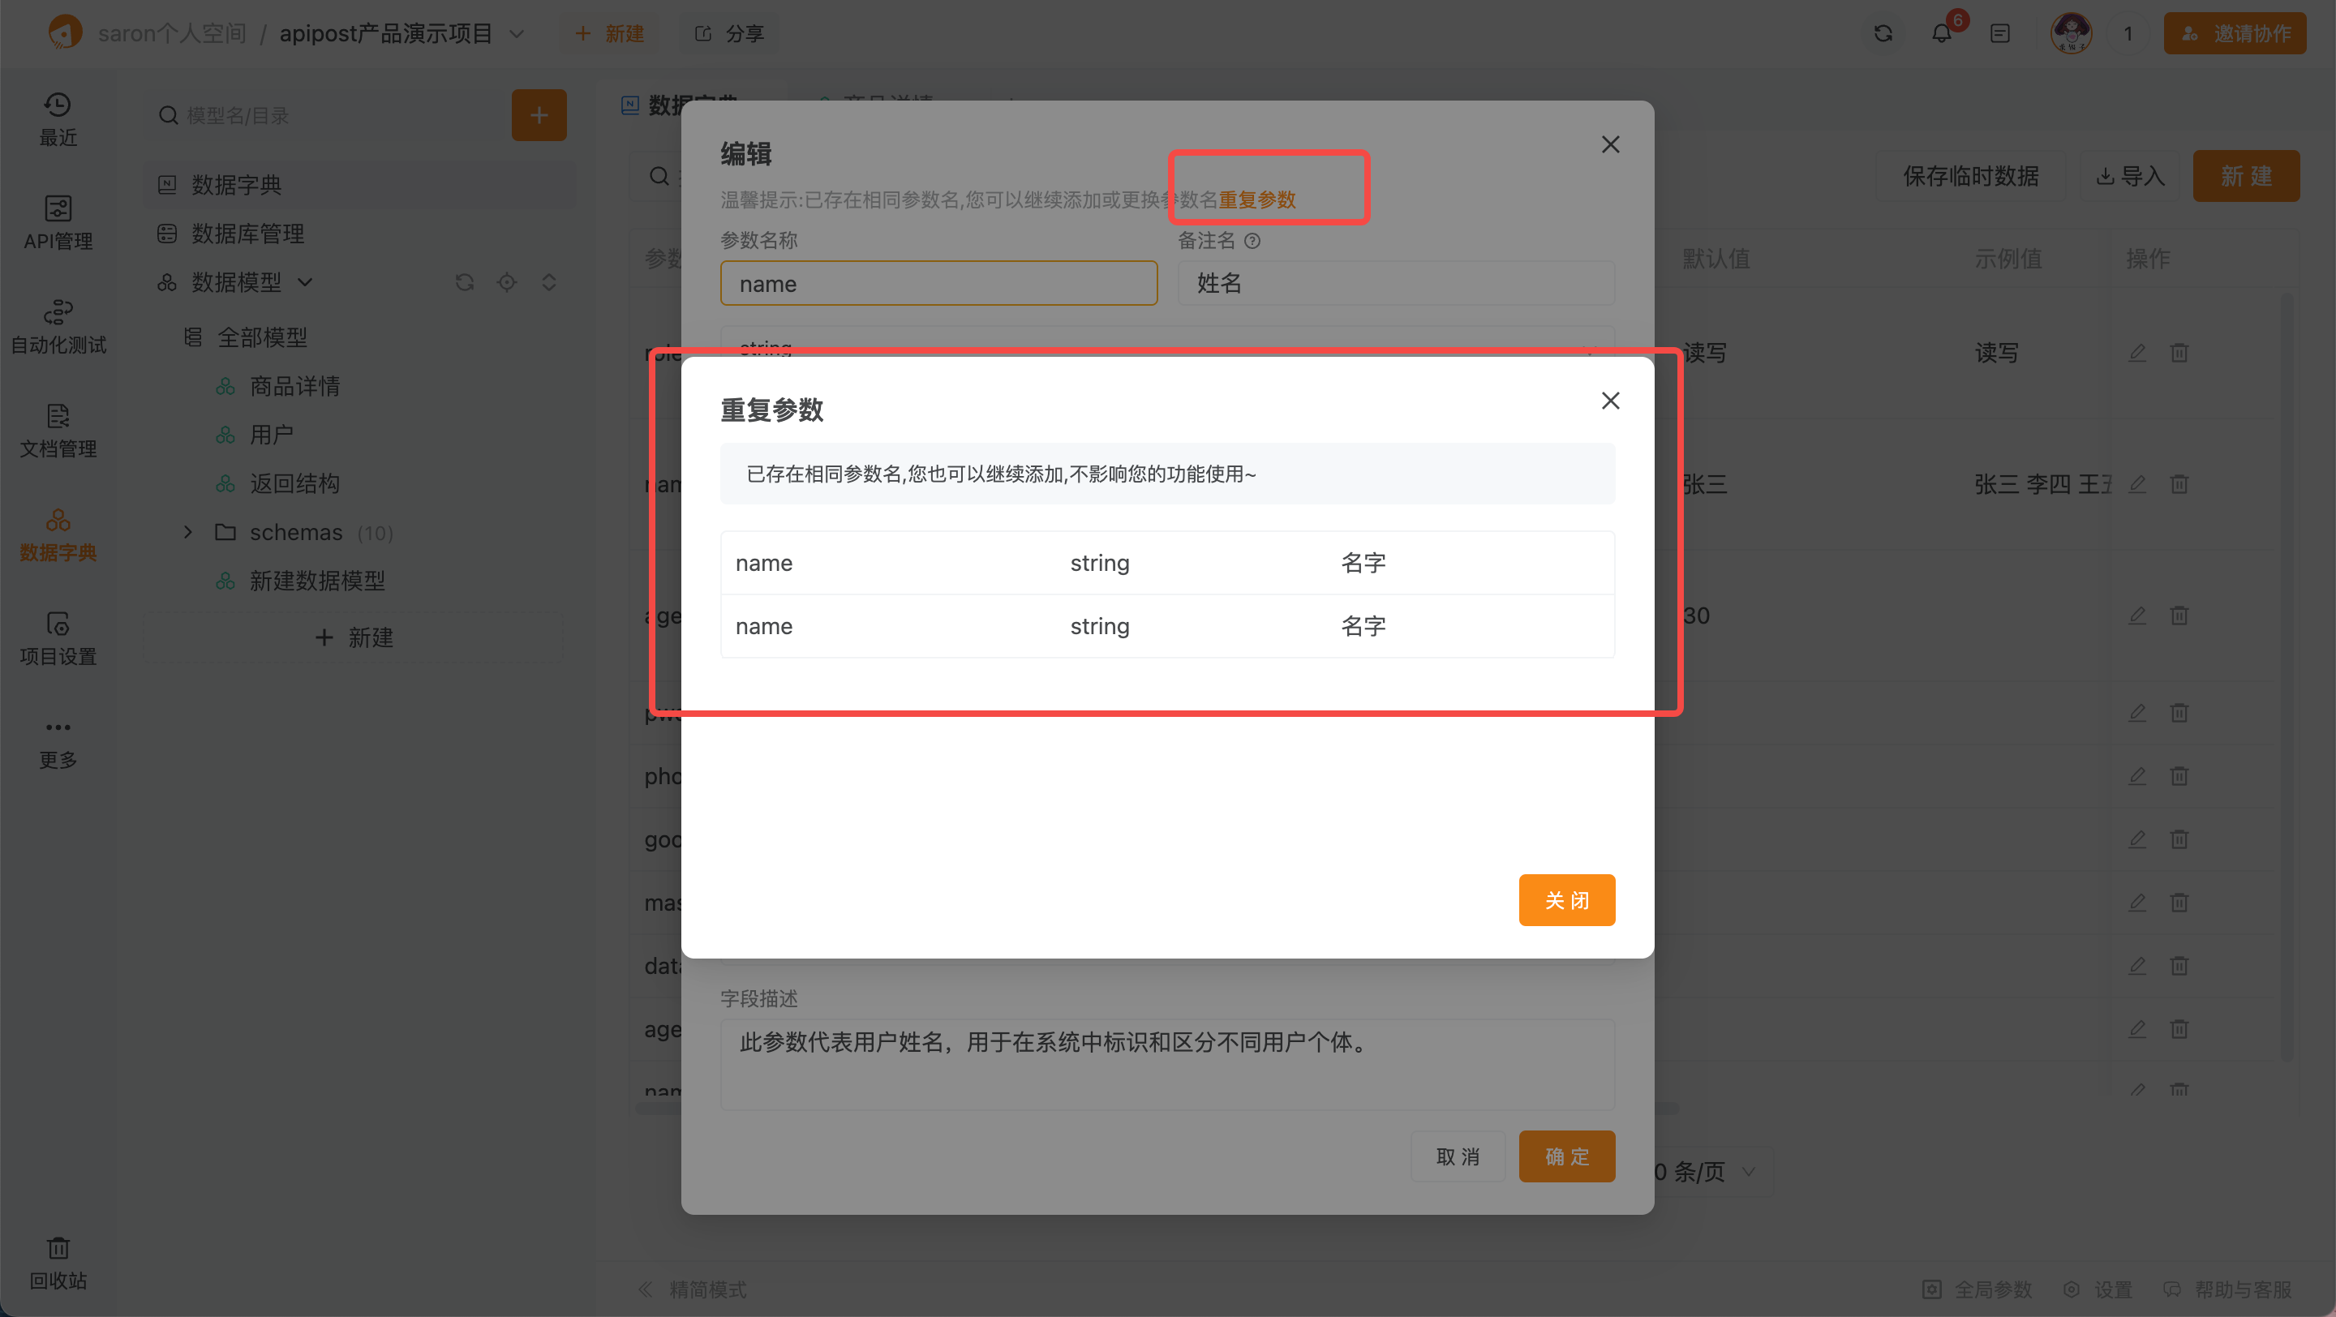Collapse the 数据模型 section chevron
The width and height of the screenshot is (2336, 1317).
(x=305, y=283)
